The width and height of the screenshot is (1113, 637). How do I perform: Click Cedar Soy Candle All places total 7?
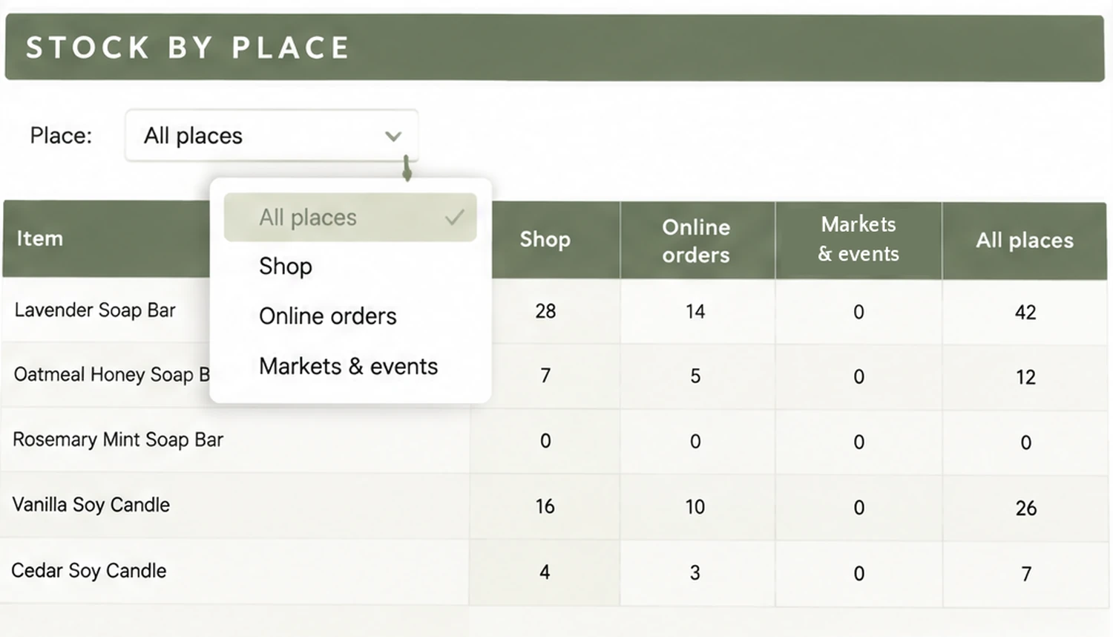point(1026,574)
